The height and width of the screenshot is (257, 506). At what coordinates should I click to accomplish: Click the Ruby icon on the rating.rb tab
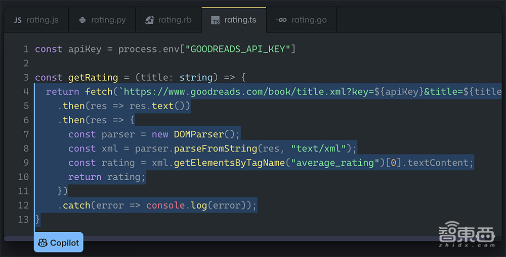tap(149, 20)
